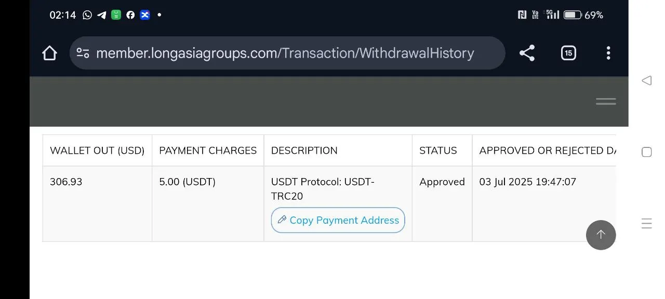Tap the Android back triangle button
The image size is (665, 299).
pos(646,80)
